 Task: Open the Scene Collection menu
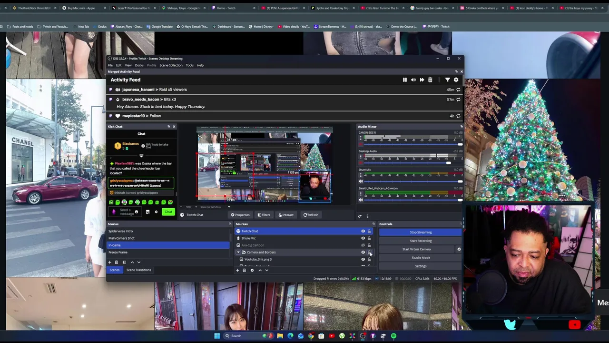(171, 65)
